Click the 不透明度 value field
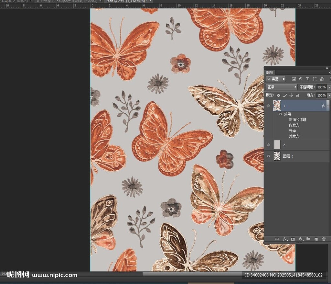331x284 pixels. [x=321, y=87]
